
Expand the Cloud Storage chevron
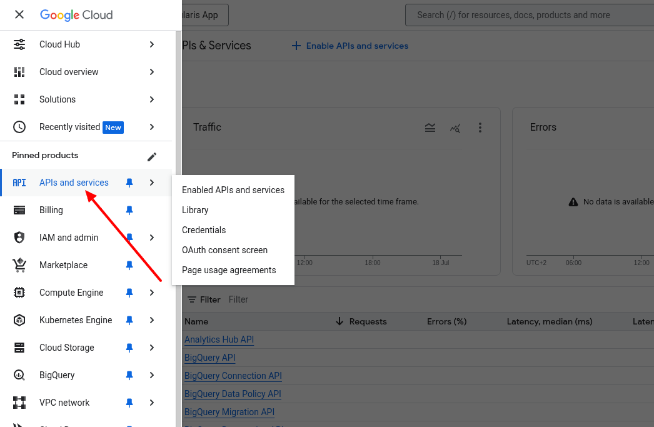point(152,348)
